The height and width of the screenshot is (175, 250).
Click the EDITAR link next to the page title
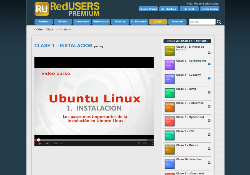click(99, 46)
